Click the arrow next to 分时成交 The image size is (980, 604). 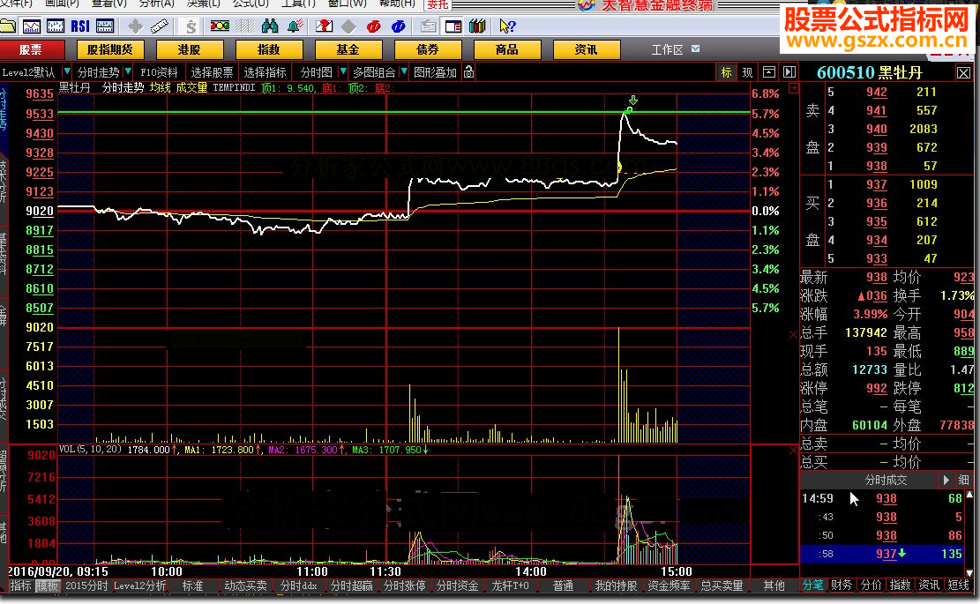click(946, 480)
